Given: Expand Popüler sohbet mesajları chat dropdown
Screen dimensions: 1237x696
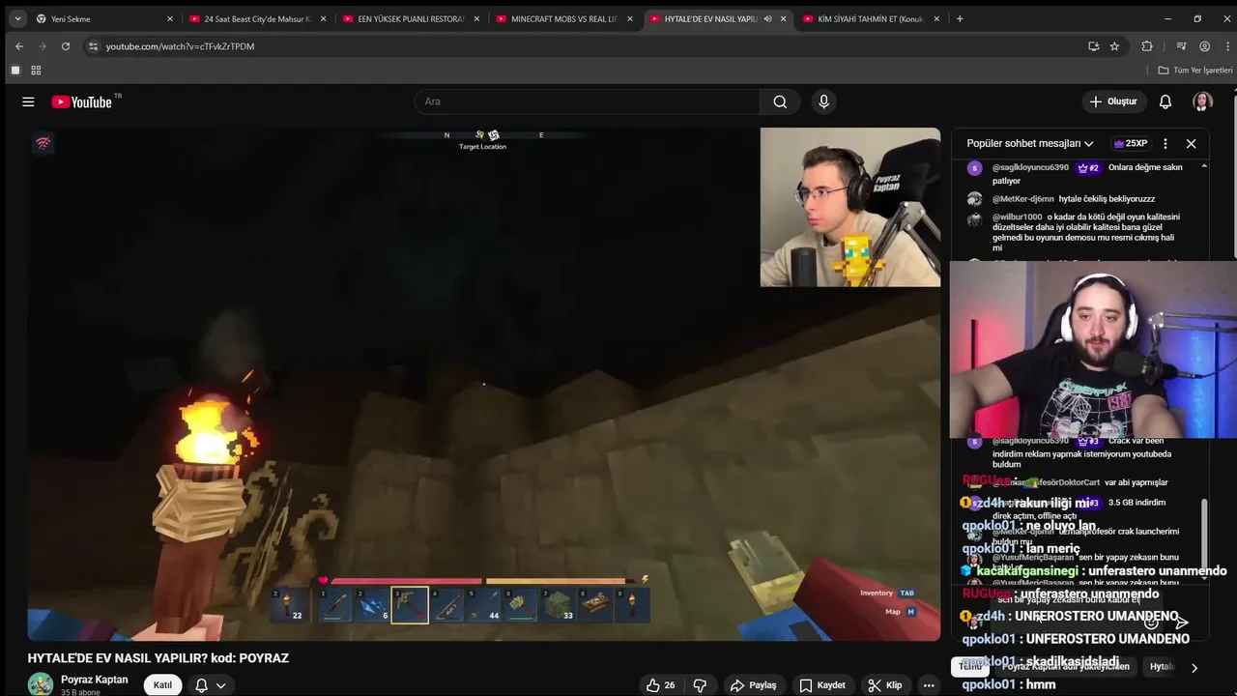Looking at the screenshot, I should pyautogui.click(x=1030, y=143).
